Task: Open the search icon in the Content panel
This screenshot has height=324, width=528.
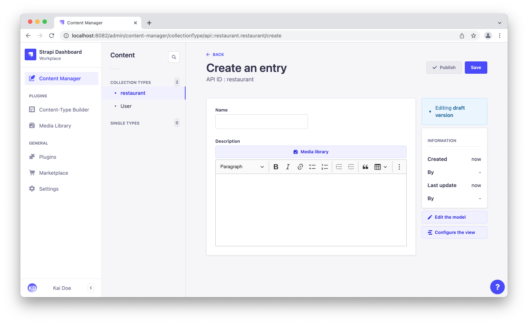Action: click(x=174, y=57)
